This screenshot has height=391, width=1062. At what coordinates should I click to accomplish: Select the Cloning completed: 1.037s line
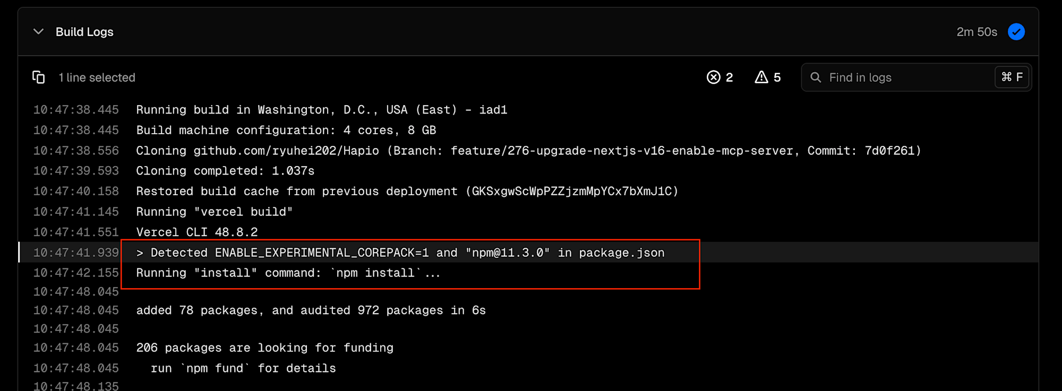coord(225,171)
